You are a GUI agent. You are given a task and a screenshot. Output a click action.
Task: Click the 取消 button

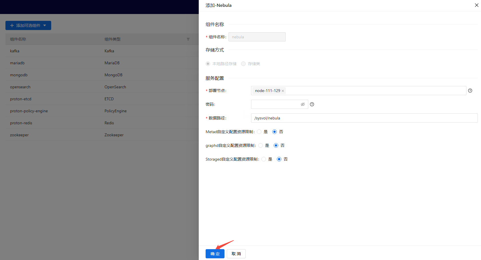pyautogui.click(x=236, y=254)
